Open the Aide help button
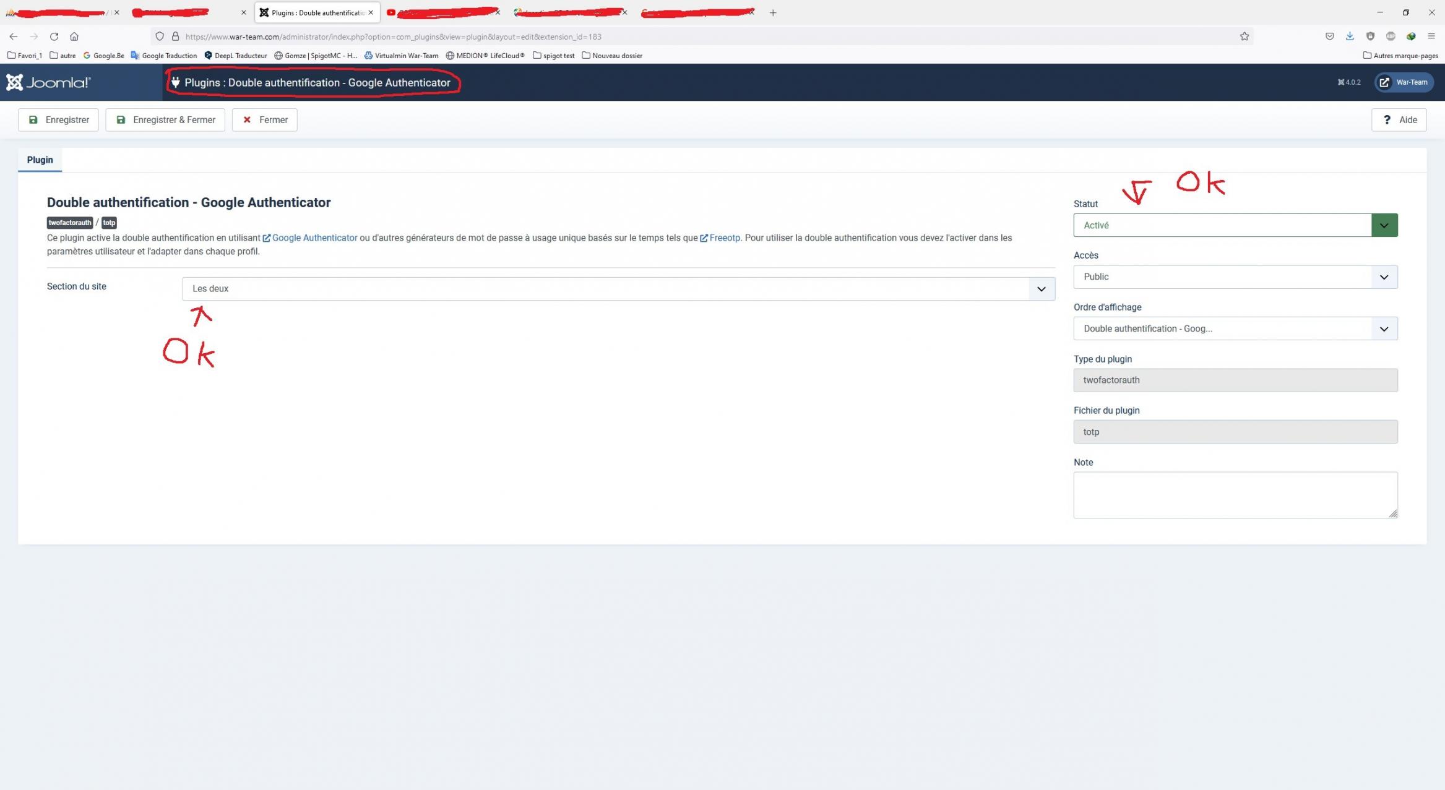This screenshot has height=790, width=1445. coord(1399,120)
